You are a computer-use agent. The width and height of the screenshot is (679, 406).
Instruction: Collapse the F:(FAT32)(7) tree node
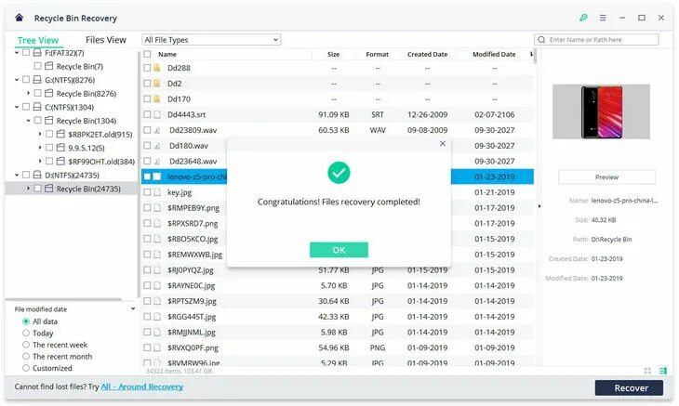[x=17, y=53]
